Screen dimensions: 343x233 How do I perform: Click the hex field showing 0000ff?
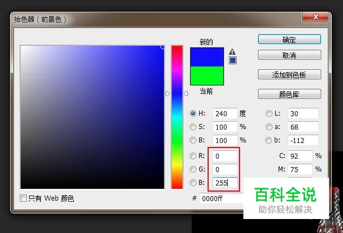(222, 198)
